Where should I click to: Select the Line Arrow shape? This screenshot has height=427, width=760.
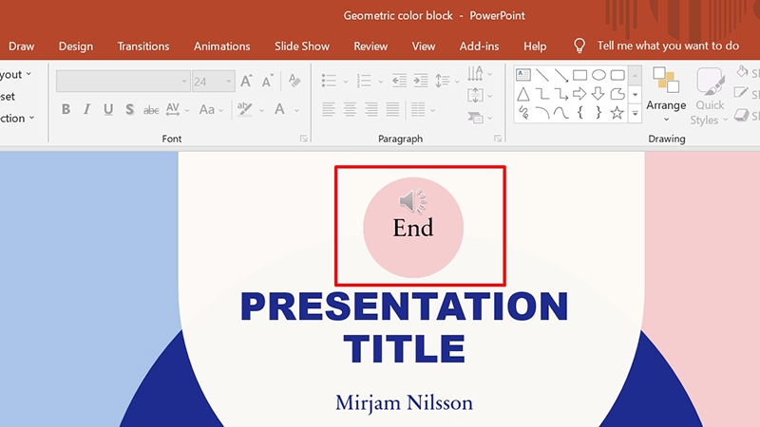(561, 75)
